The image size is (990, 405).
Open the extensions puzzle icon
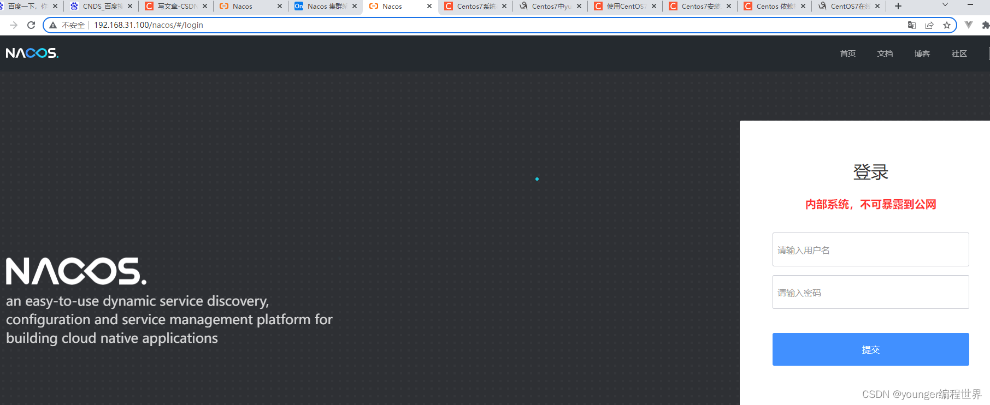click(986, 25)
